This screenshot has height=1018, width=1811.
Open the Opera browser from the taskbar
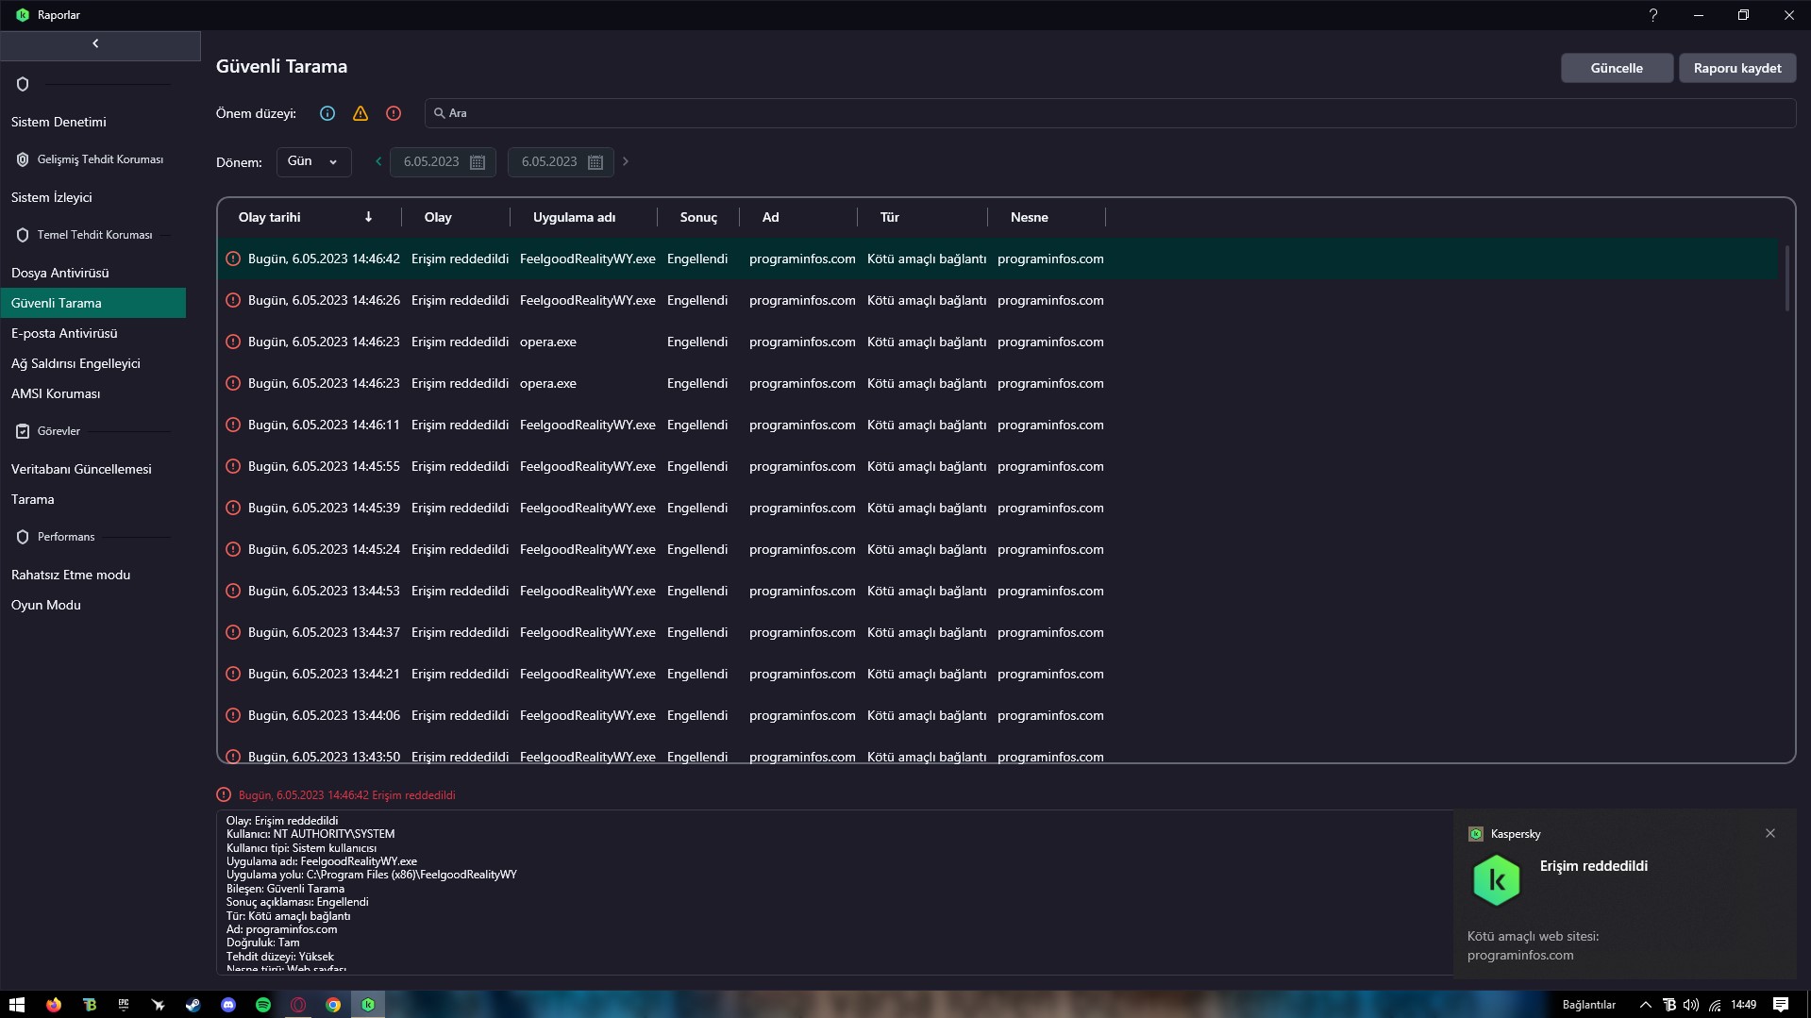pos(298,1005)
